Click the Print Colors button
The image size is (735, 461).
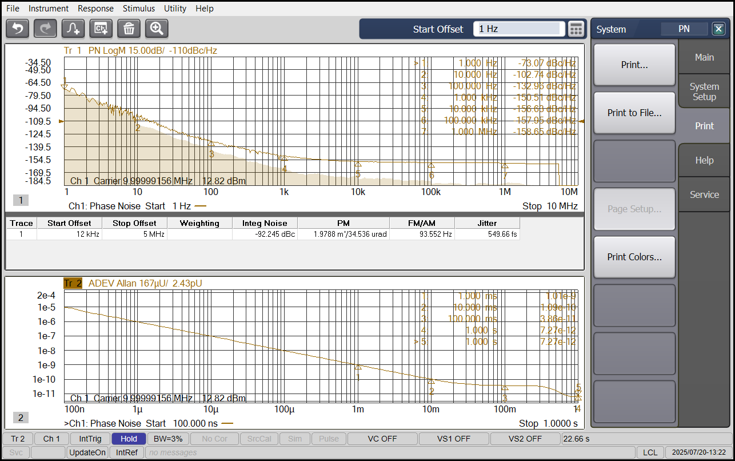pyautogui.click(x=634, y=257)
